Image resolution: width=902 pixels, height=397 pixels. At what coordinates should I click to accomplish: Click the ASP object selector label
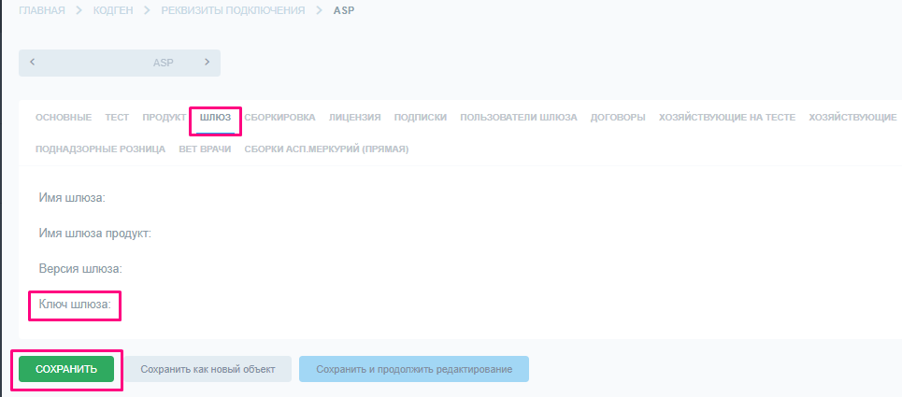point(164,63)
